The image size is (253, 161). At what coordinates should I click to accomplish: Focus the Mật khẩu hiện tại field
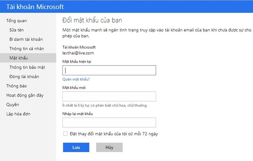tap(109, 70)
